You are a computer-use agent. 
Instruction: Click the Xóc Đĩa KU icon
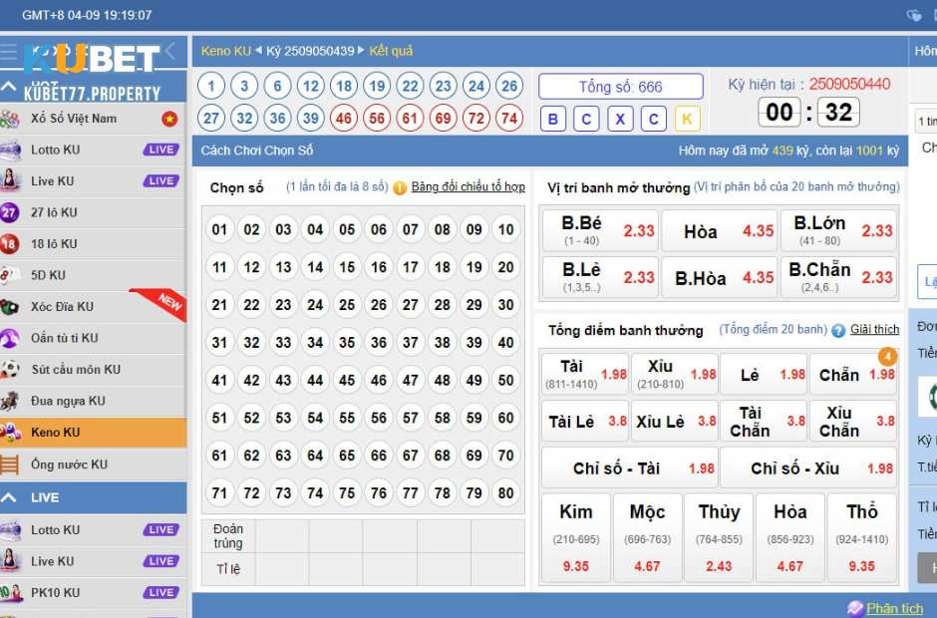click(8, 307)
